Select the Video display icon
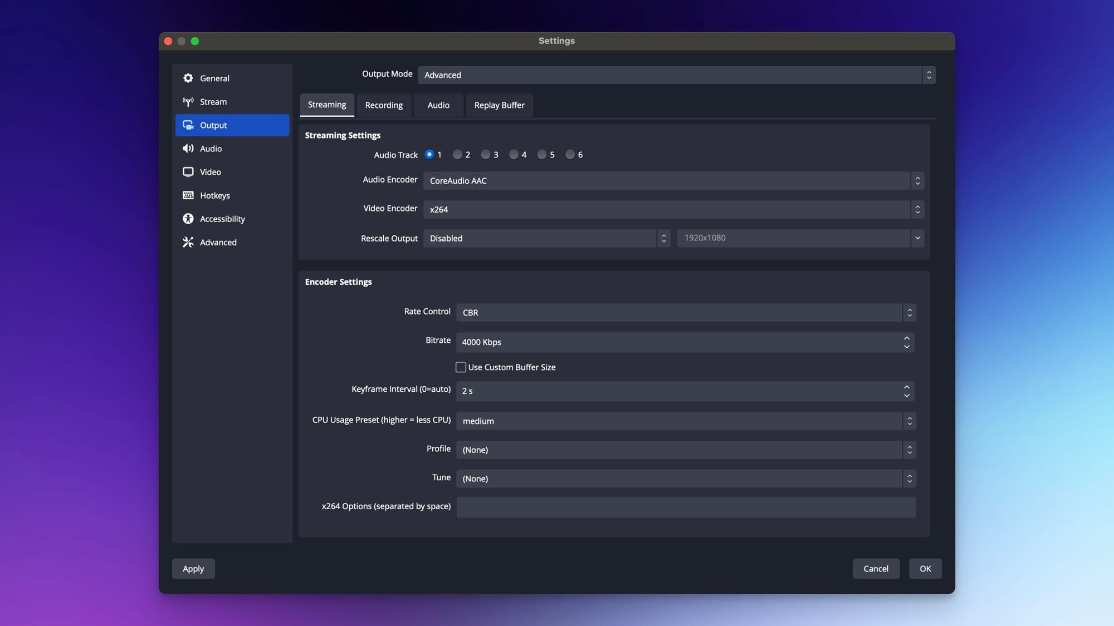1114x626 pixels. pos(188,171)
